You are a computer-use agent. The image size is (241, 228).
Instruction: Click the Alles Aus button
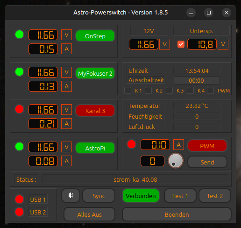tap(90, 214)
